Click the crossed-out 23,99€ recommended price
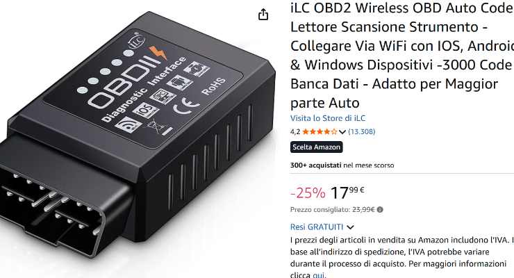Viewport: 514px width, 278px height. [x=363, y=209]
